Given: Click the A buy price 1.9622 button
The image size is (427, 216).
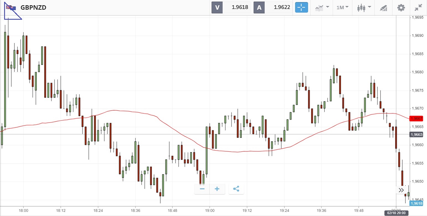Looking at the screenshot, I should [x=273, y=7].
